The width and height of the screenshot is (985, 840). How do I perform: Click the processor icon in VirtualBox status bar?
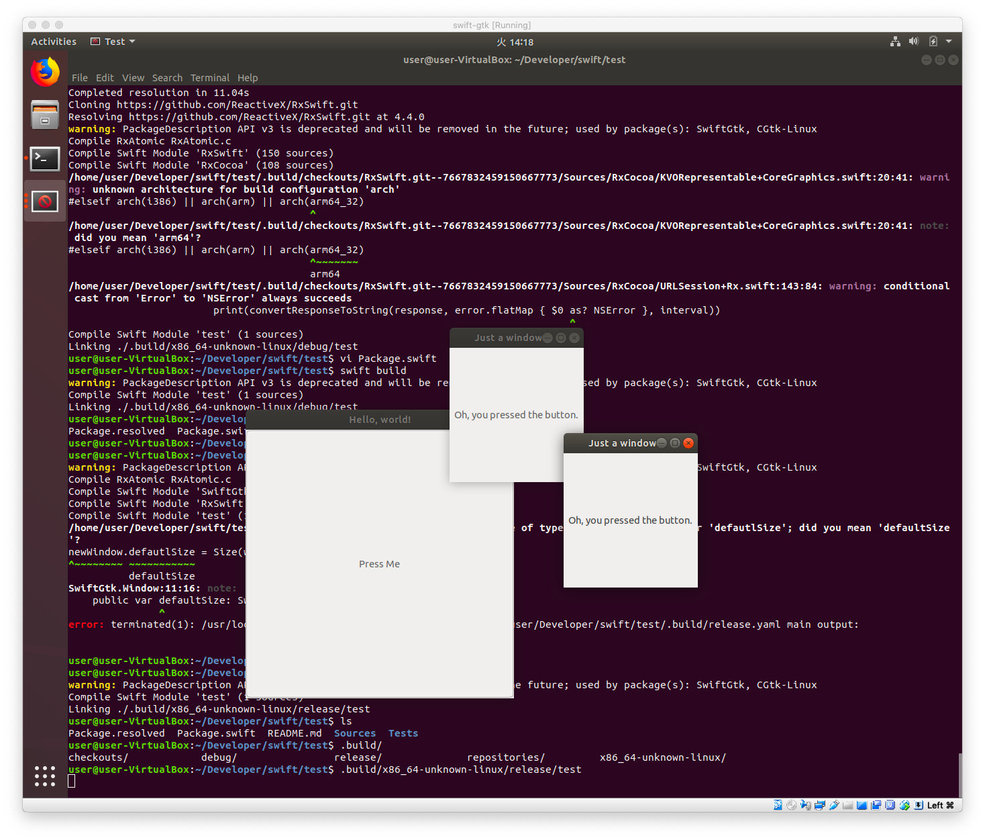pos(890,804)
